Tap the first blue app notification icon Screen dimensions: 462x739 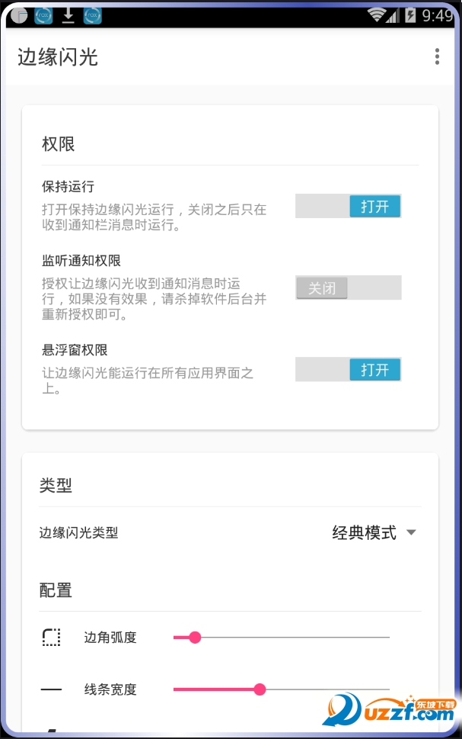43,14
